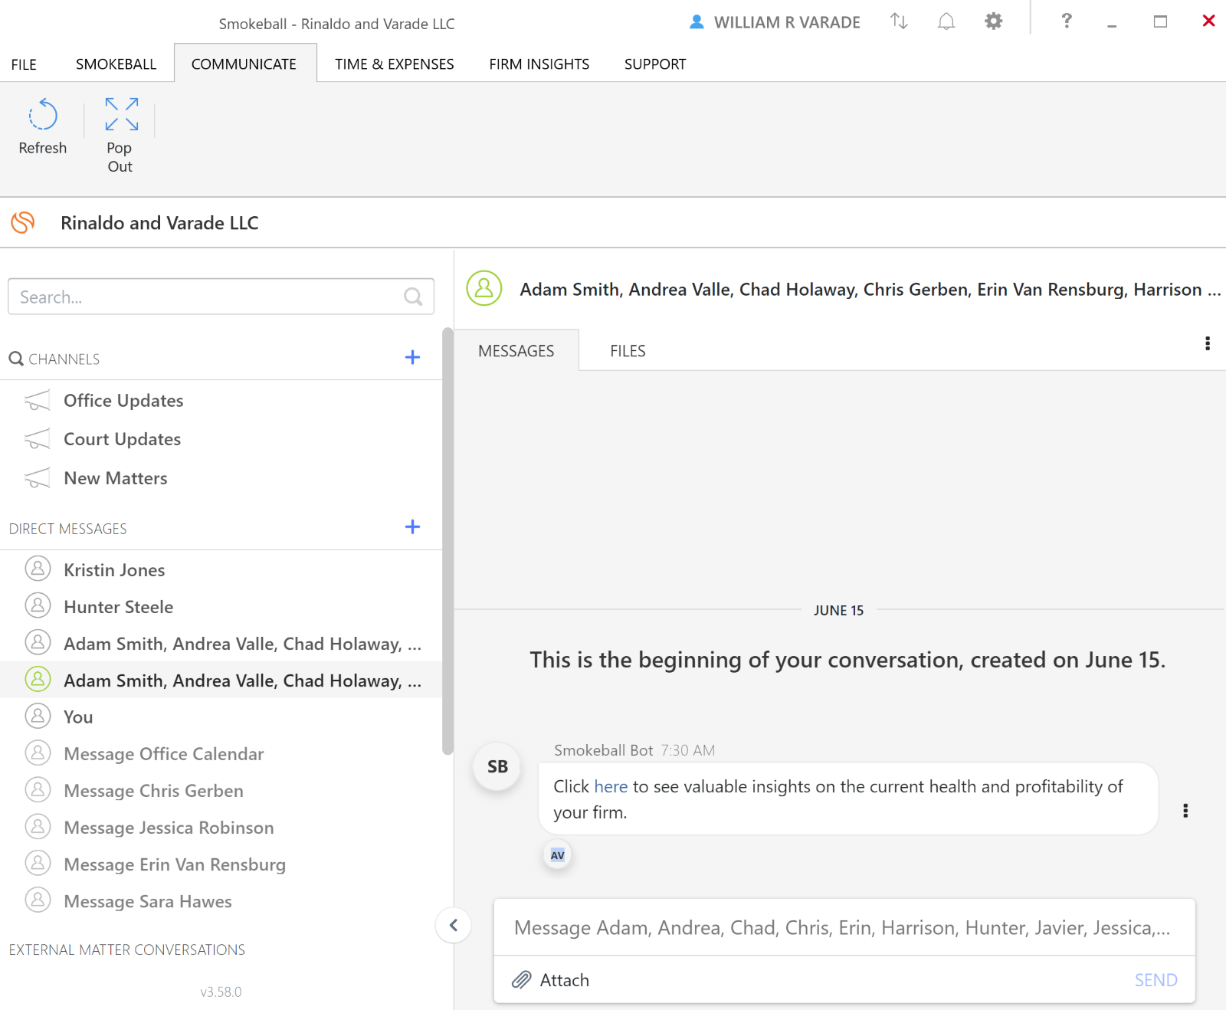Click the EXTERNAL MATTER CONVERSATIONS heading

126,949
